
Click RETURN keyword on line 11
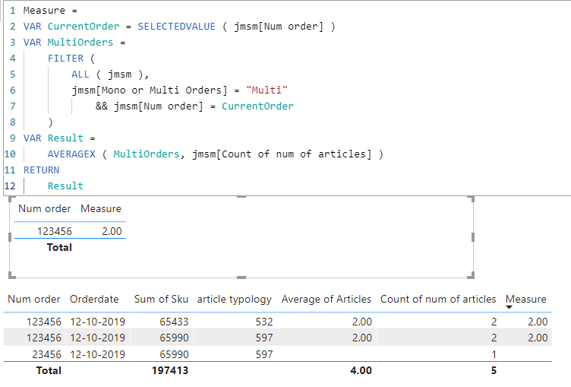point(41,170)
